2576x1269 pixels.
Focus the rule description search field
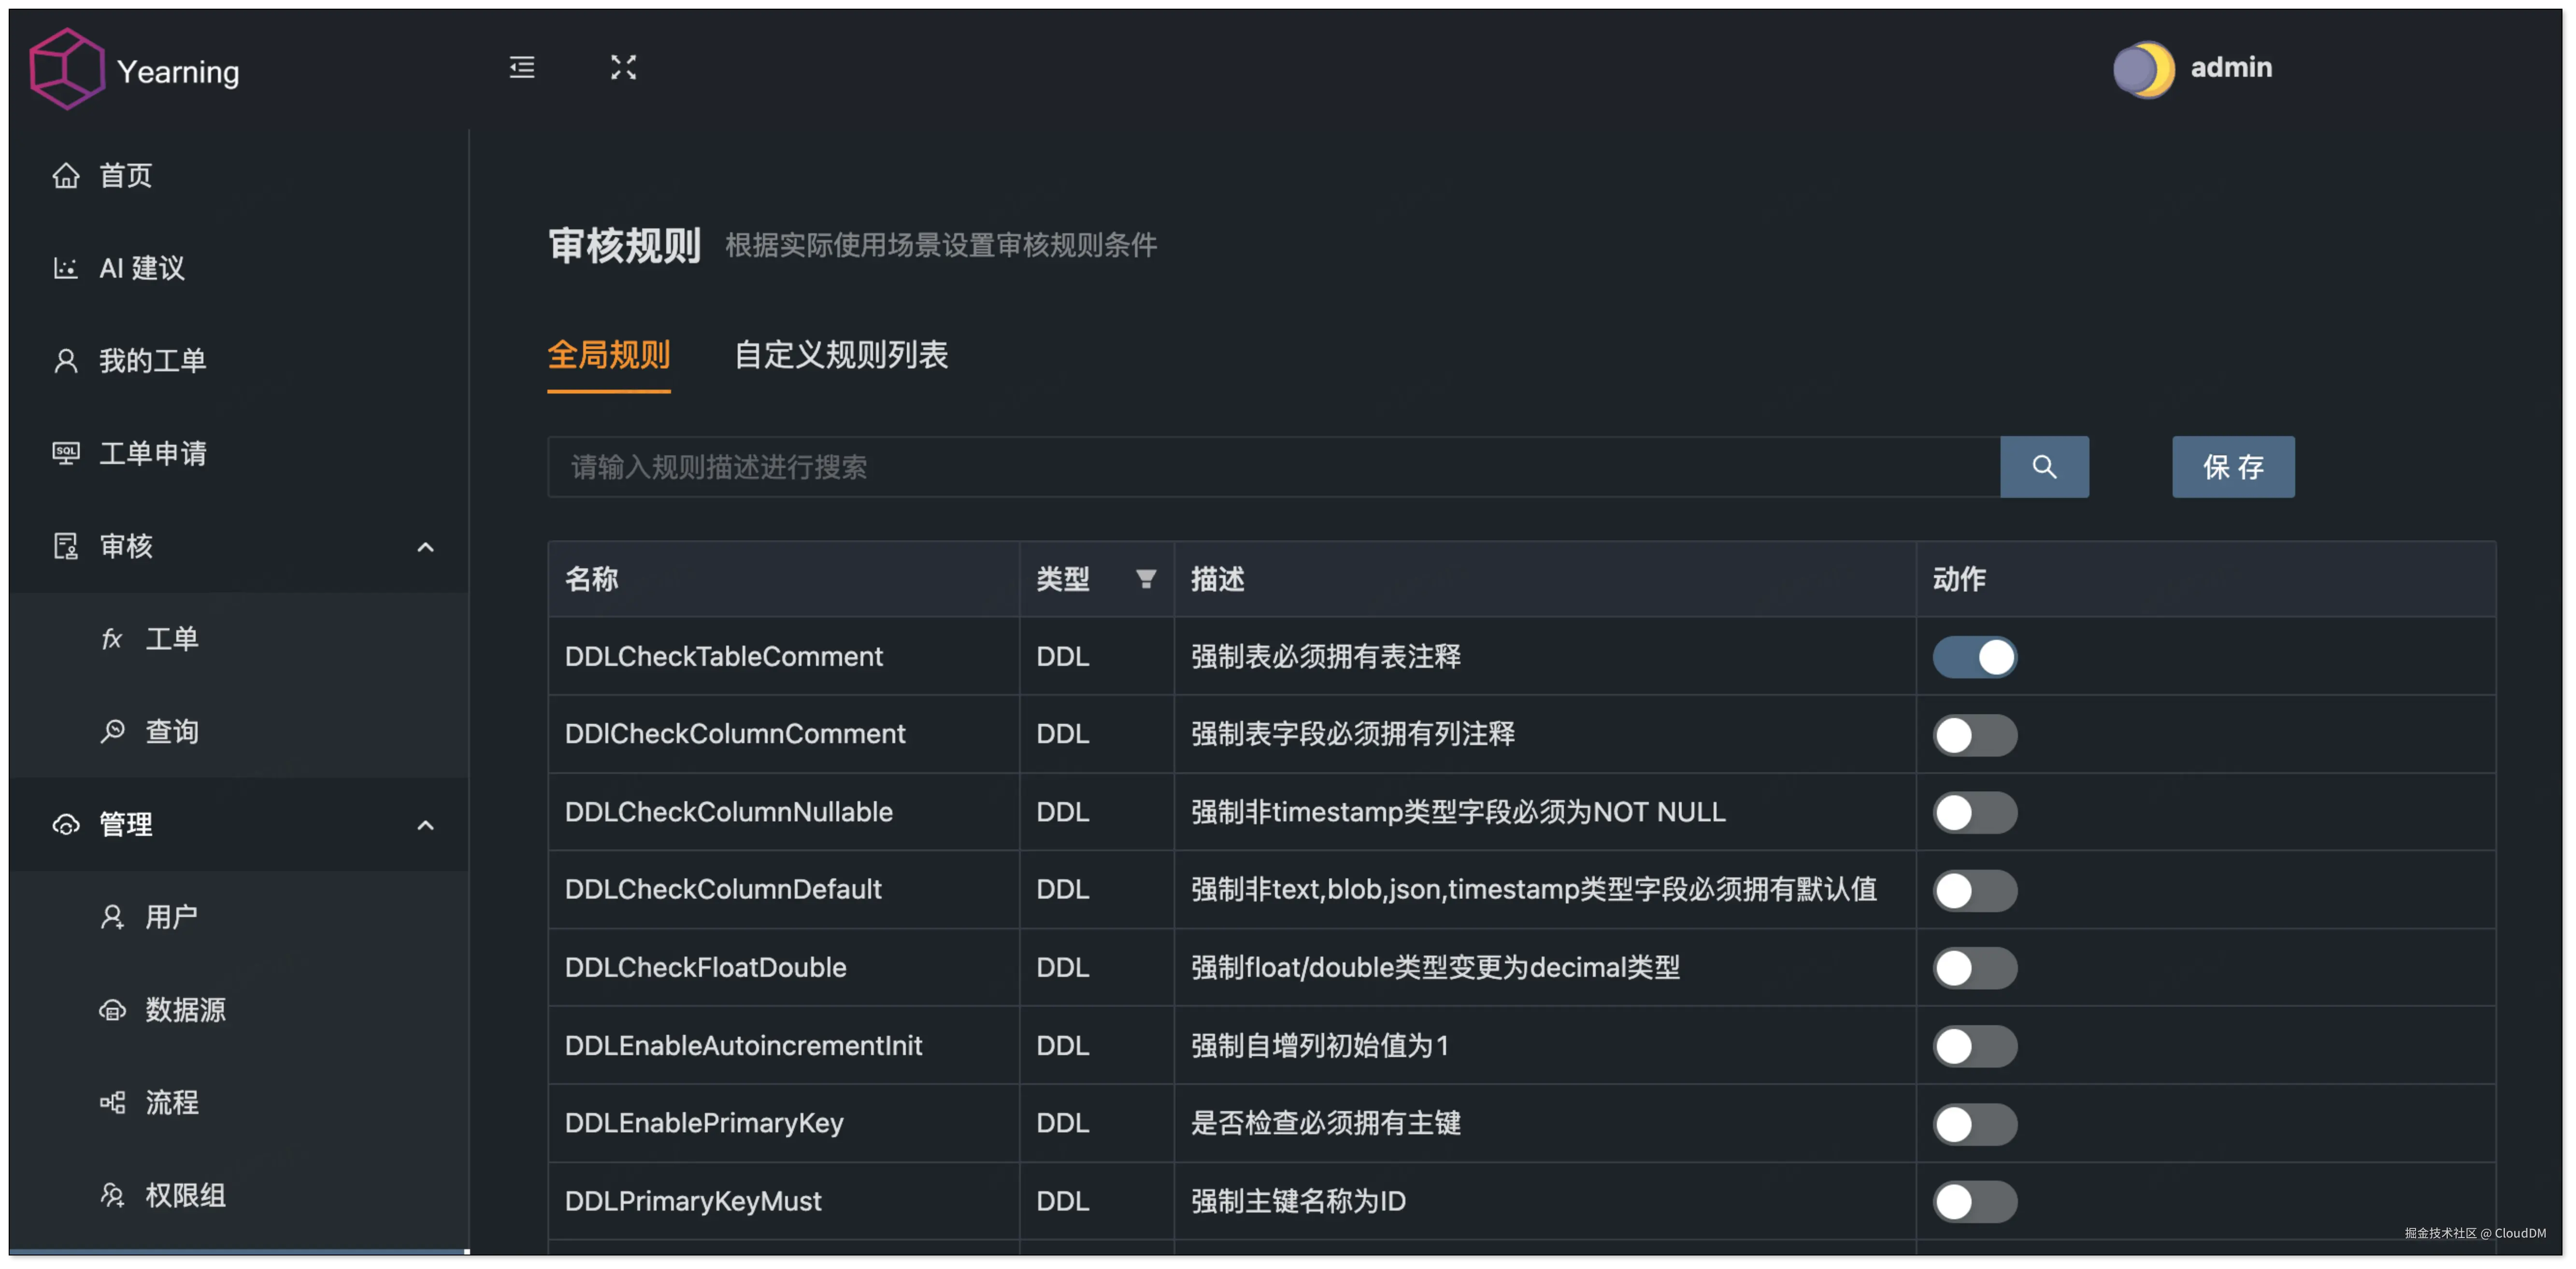pos(1270,466)
